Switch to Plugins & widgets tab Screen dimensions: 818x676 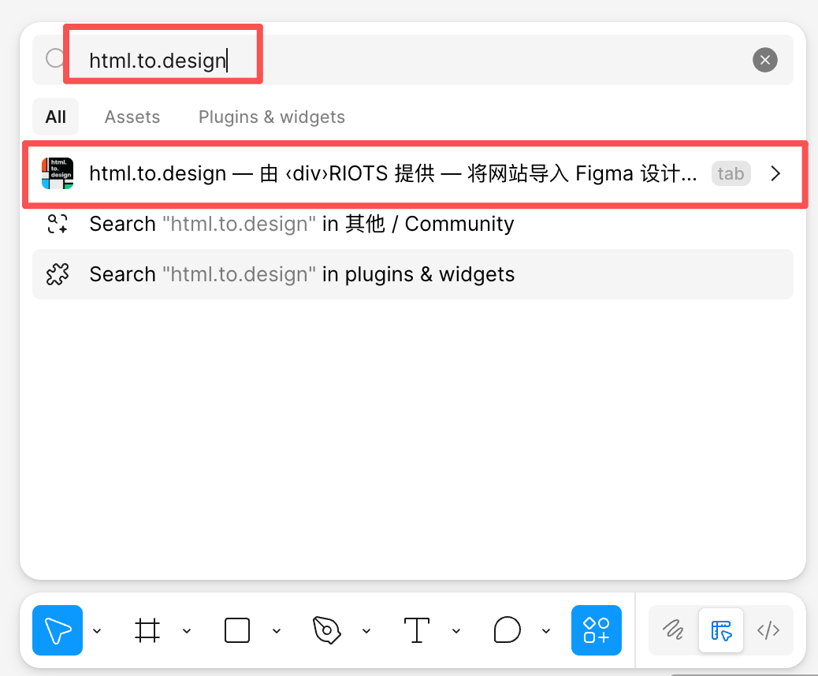(x=272, y=117)
